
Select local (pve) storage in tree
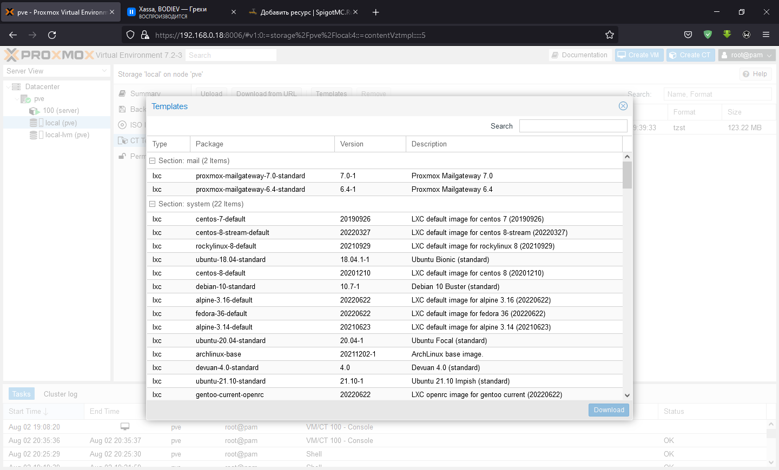61,123
